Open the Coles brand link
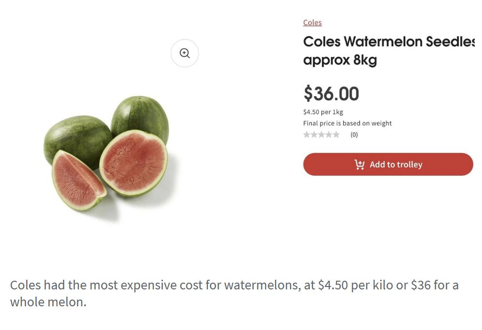This screenshot has height=330, width=482. pyautogui.click(x=312, y=23)
